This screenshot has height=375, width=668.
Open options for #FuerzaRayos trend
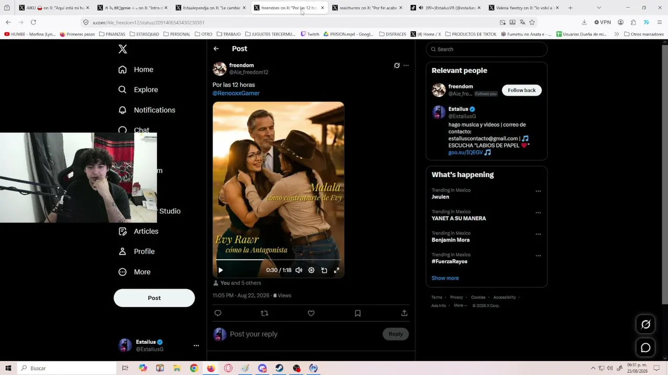[538, 256]
